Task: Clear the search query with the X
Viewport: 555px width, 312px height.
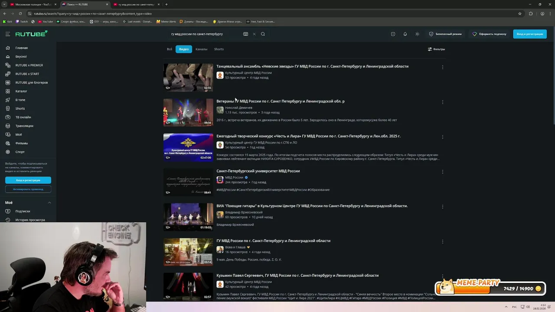Action: (x=254, y=34)
